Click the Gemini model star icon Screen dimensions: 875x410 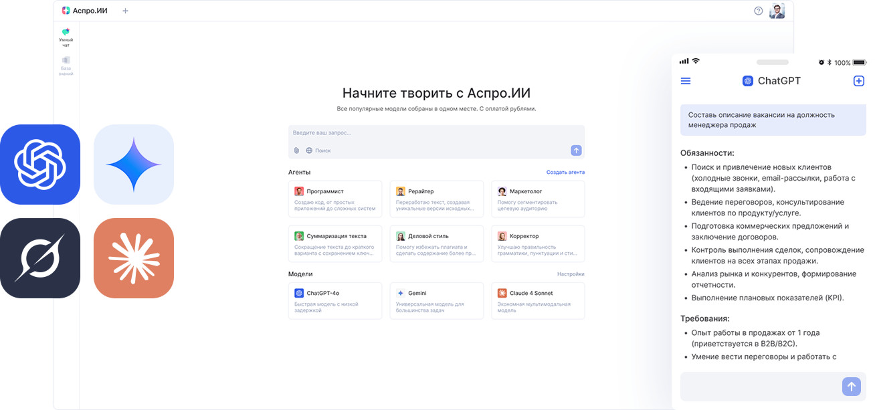400,293
